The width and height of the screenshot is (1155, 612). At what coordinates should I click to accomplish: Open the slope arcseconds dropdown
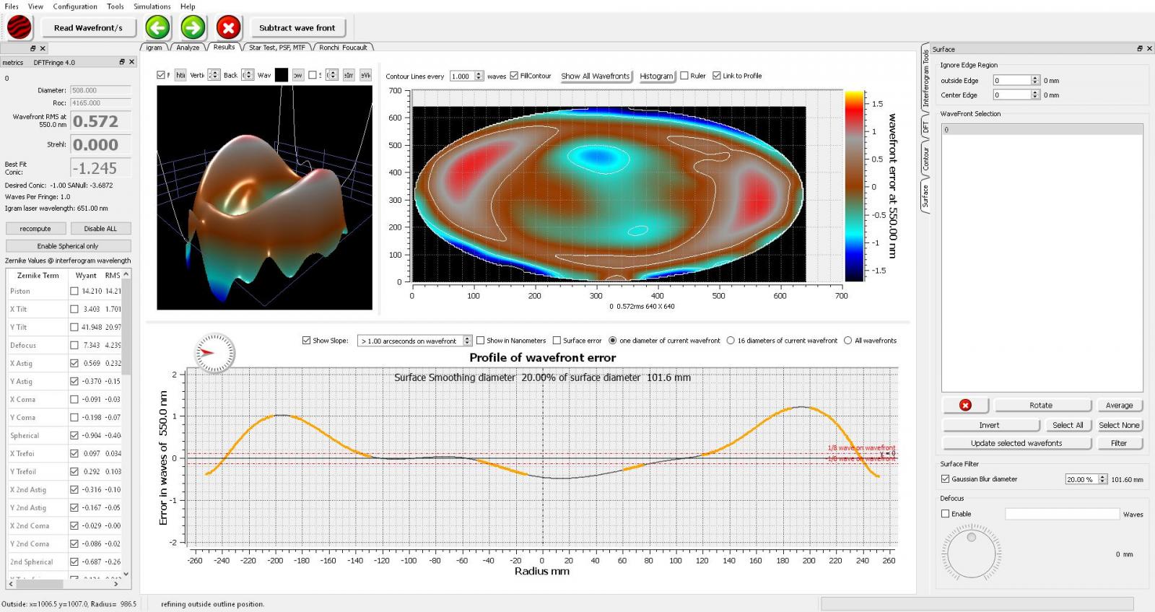pyautogui.click(x=415, y=341)
